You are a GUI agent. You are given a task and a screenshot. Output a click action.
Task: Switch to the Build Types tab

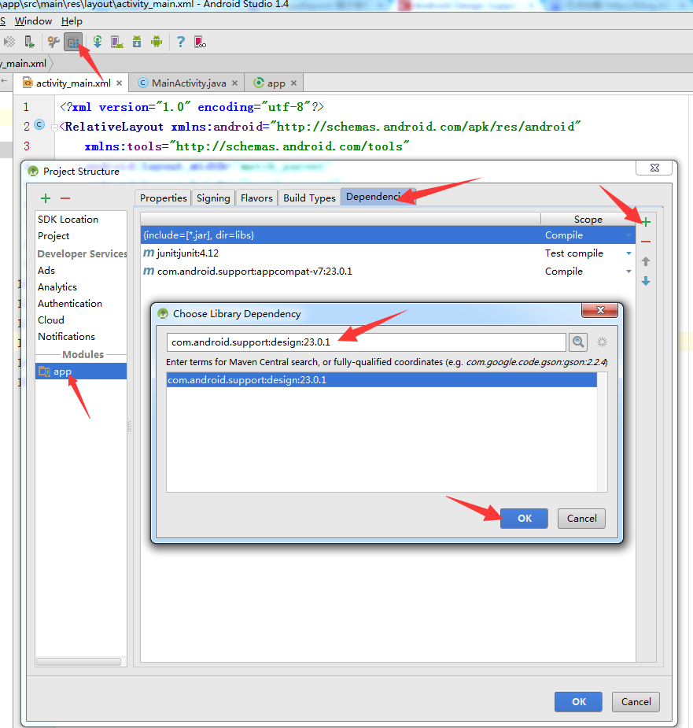309,198
